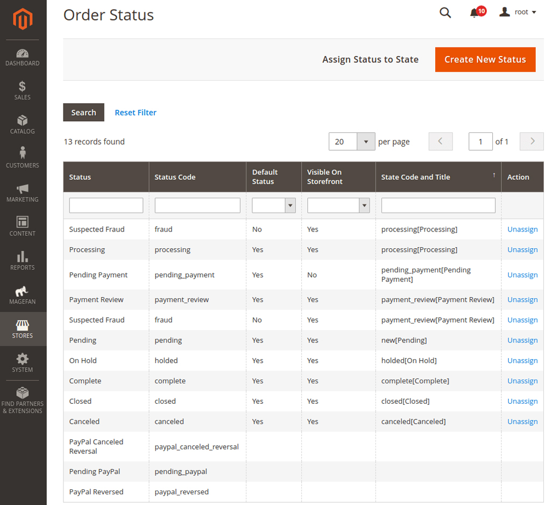This screenshot has width=546, height=505.
Task: Click the Create New Status button
Action: (x=485, y=60)
